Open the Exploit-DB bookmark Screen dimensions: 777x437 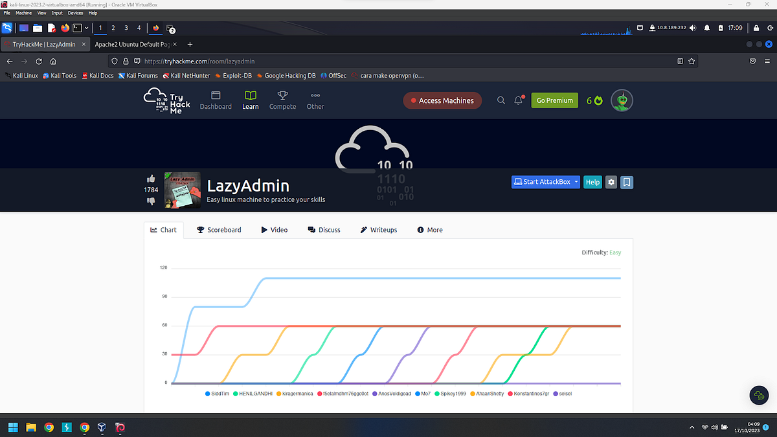pos(233,75)
